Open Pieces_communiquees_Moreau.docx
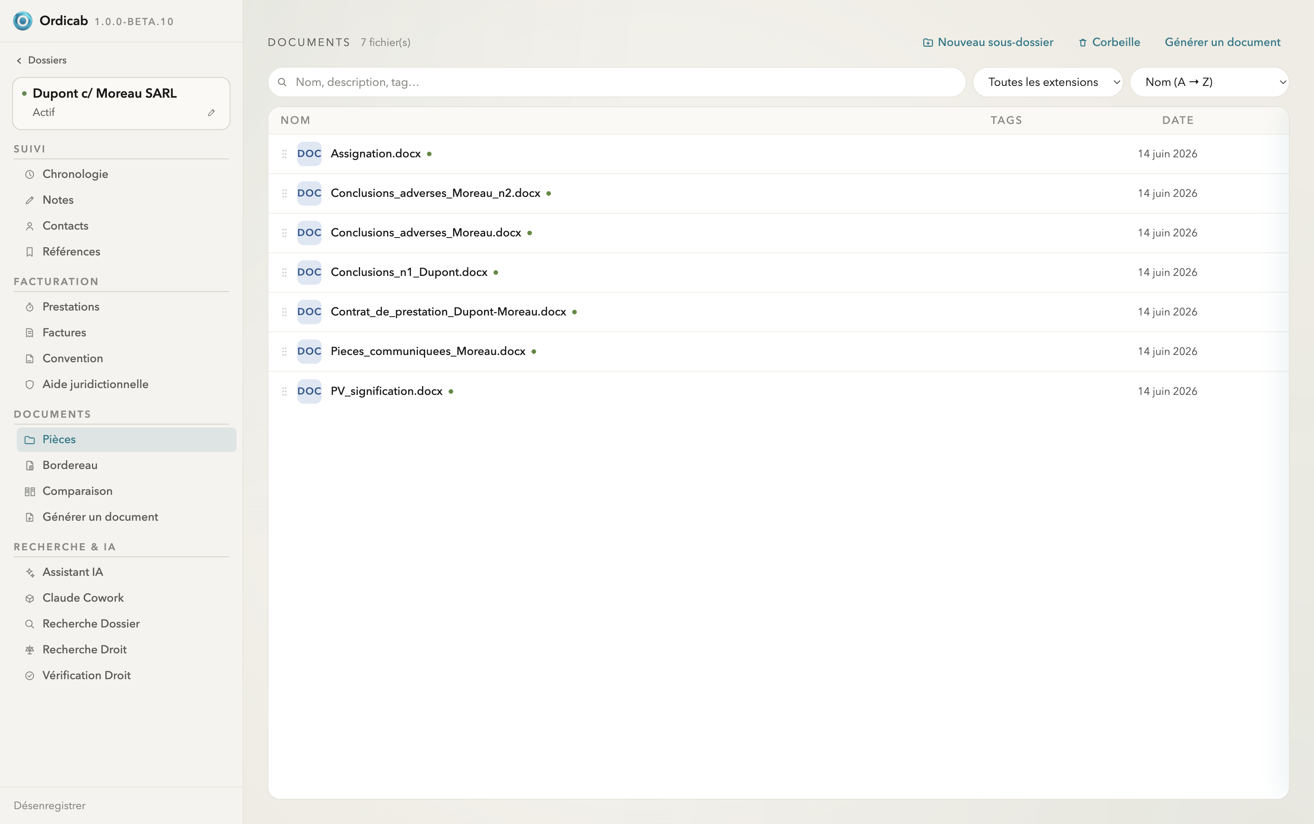 [428, 351]
